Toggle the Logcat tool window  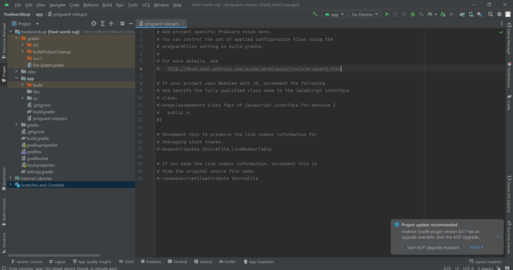point(57,262)
